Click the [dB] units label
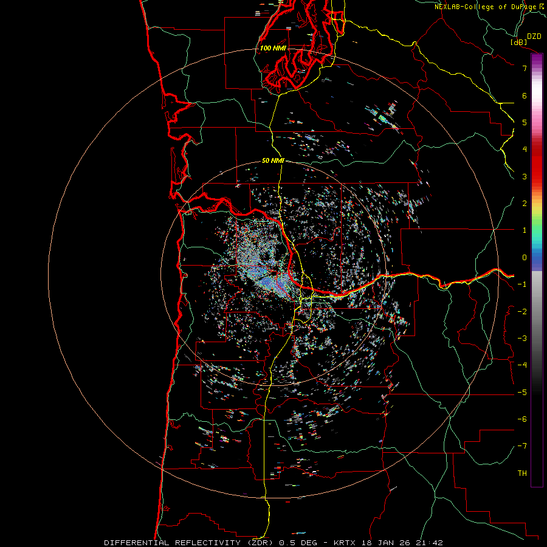Screen dimensions: 547x547 pos(519,42)
